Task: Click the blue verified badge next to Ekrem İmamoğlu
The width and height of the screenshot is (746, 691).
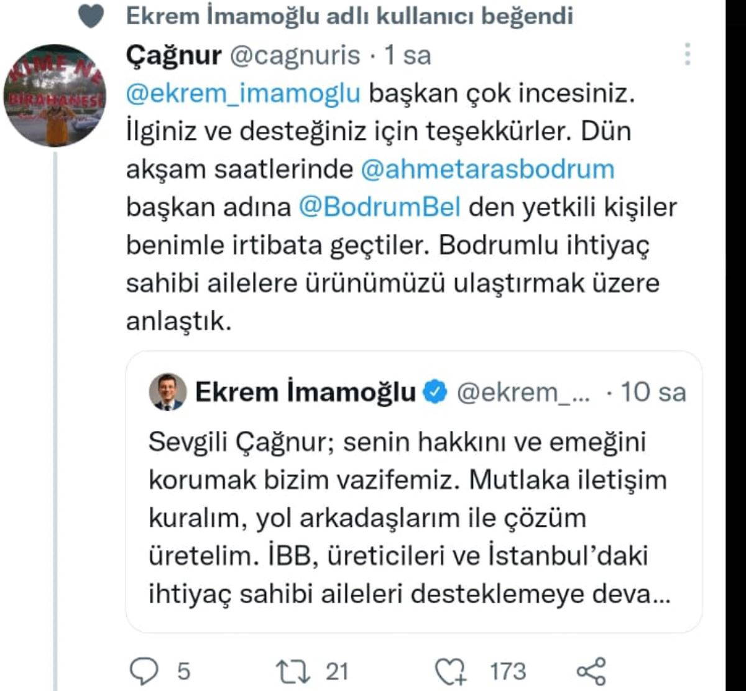Action: [435, 392]
